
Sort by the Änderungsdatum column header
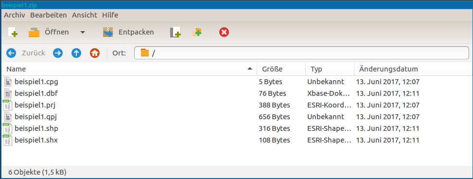pyautogui.click(x=413, y=69)
